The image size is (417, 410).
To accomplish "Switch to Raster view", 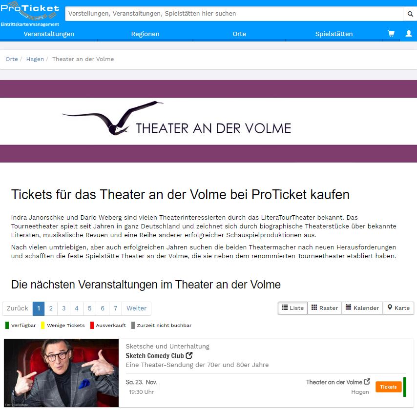I will pos(325,308).
